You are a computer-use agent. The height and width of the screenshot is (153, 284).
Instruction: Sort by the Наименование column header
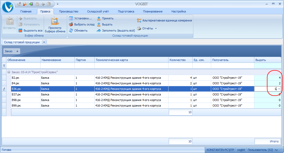pyautogui.click(x=57, y=60)
